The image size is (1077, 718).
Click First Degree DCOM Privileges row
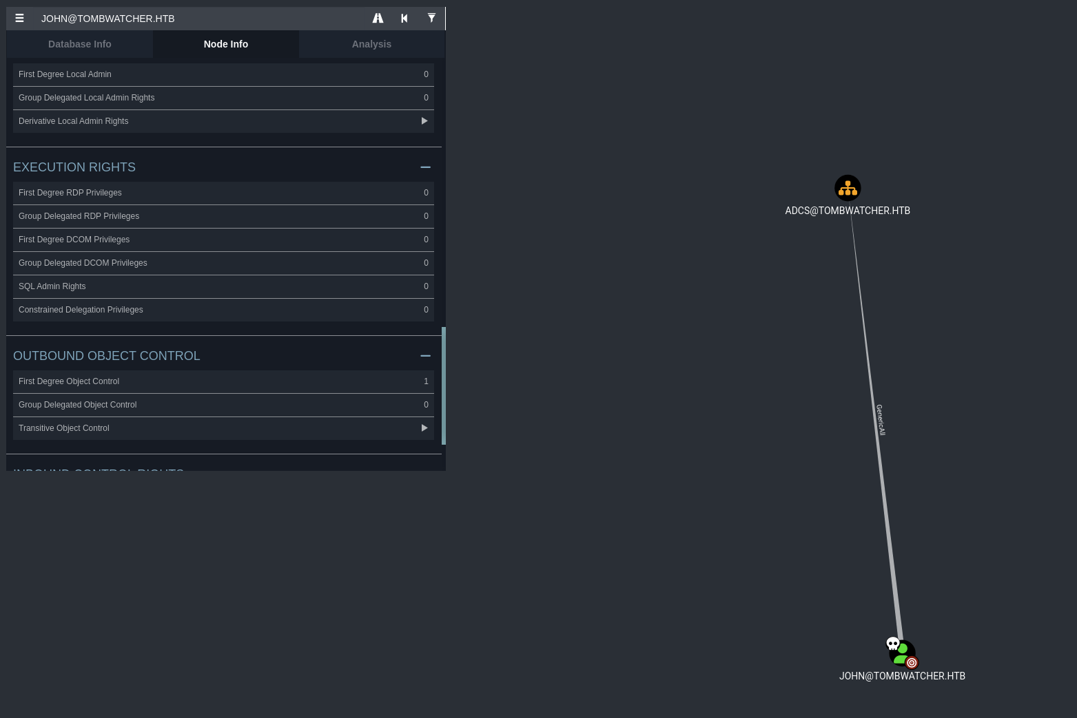click(223, 240)
